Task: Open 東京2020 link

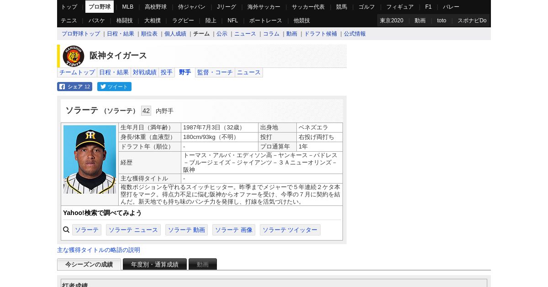Action: (392, 20)
